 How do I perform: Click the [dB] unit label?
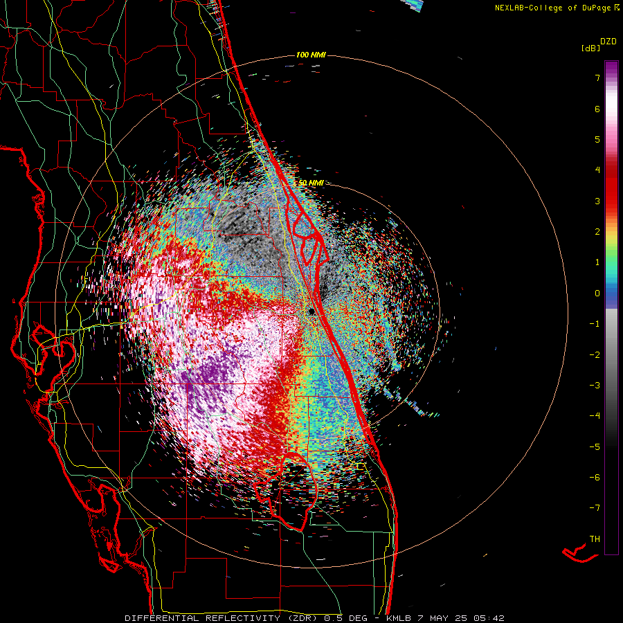coord(590,48)
